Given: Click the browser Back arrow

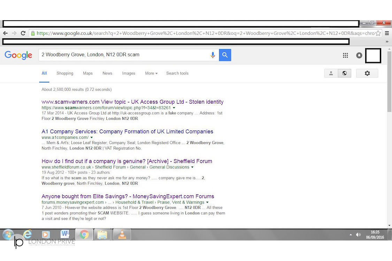Looking at the screenshot, I should pos(5,33).
